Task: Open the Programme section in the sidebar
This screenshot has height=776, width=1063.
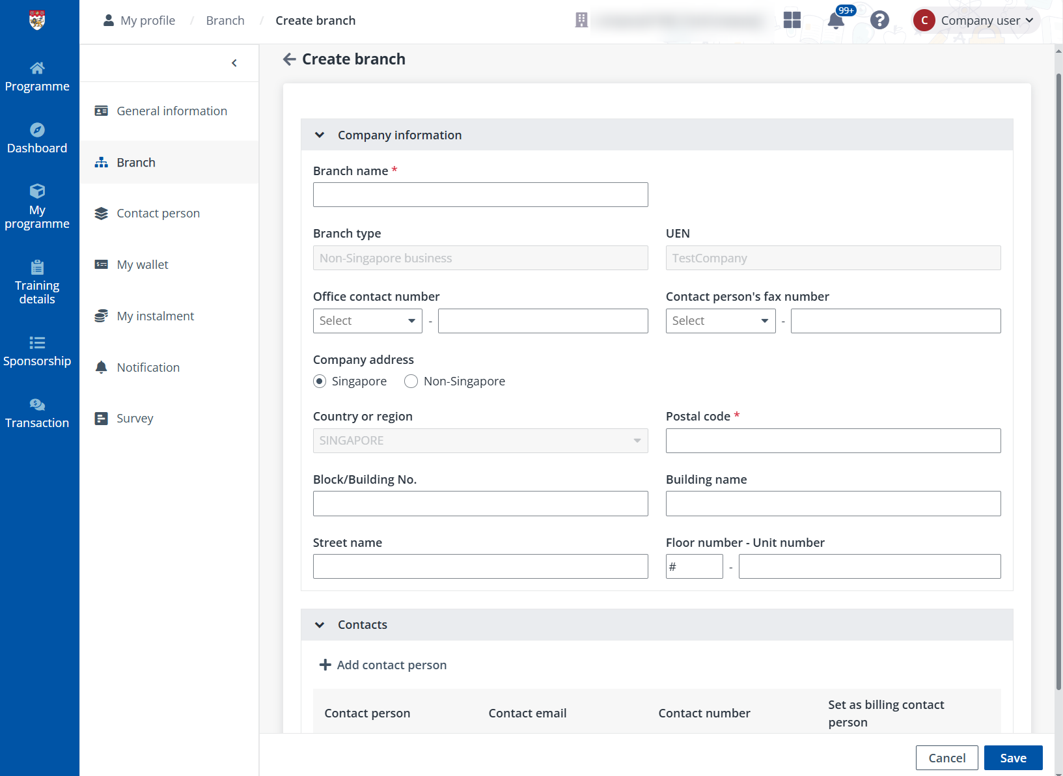Action: (37, 75)
